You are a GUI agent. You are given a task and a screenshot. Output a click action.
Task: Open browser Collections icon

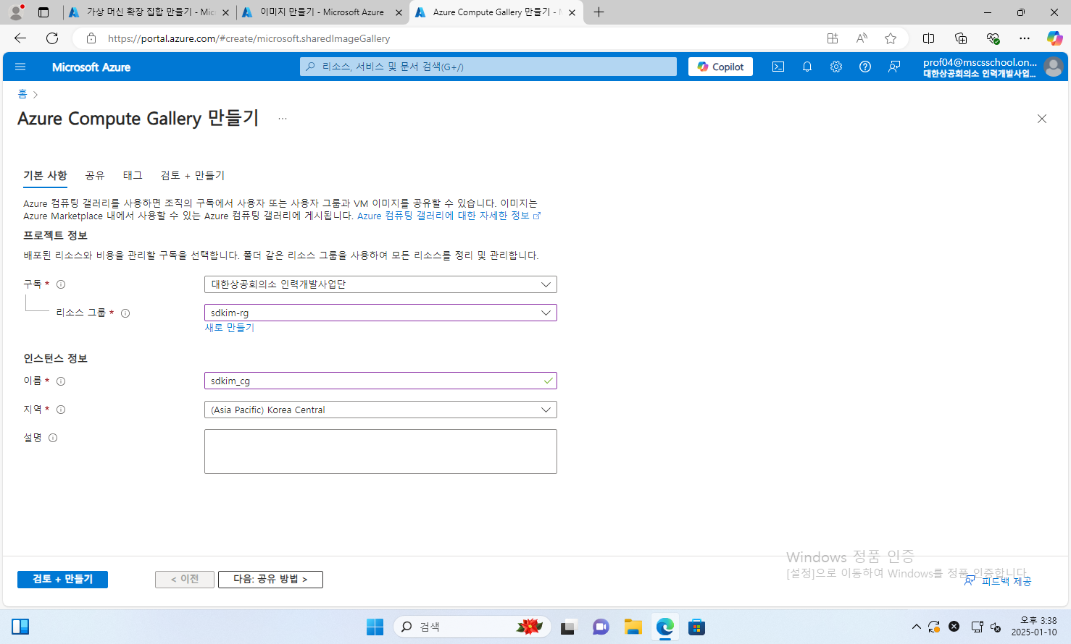961,38
